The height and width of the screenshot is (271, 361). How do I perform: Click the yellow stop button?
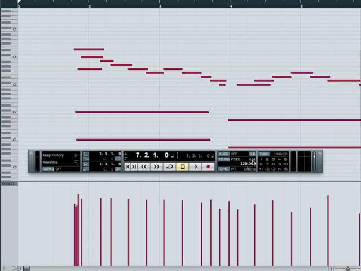[x=182, y=167]
